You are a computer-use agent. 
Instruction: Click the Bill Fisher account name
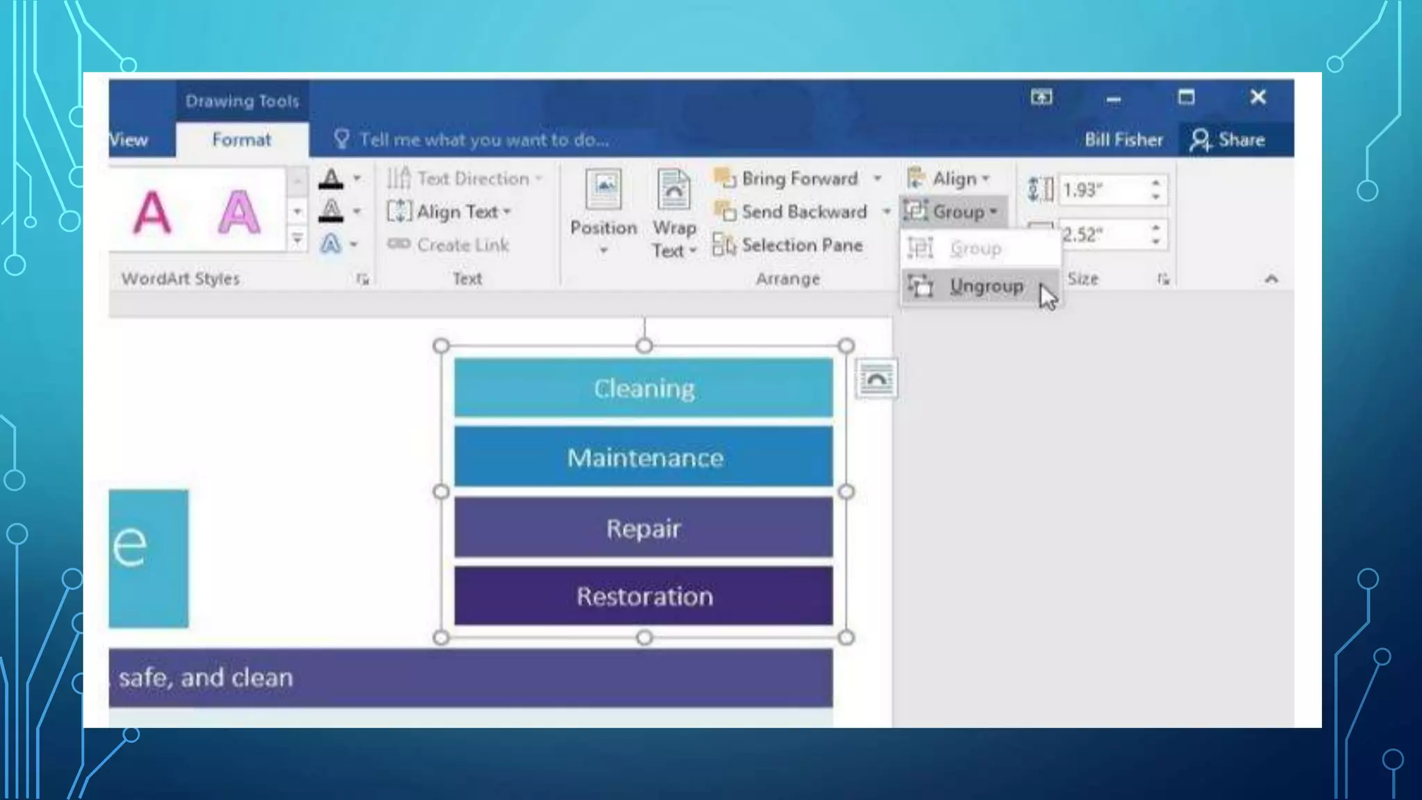(1123, 140)
